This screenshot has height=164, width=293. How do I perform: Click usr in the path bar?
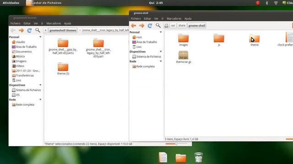(173, 26)
